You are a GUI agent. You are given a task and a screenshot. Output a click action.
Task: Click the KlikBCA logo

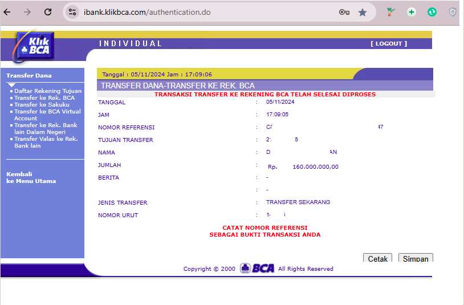click(34, 46)
